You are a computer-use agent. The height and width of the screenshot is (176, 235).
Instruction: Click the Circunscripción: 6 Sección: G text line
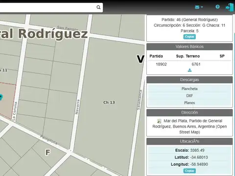click(x=189, y=25)
